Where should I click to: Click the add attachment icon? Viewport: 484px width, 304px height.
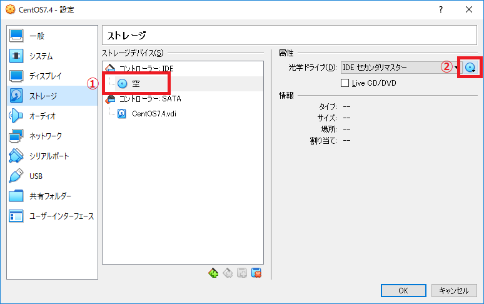(242, 273)
